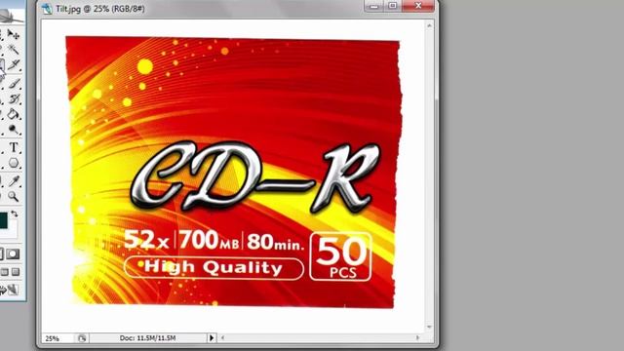The width and height of the screenshot is (624, 351).
Task: Click the Photoshop document icon in the Tilt.jpg title bar
Action: (x=47, y=9)
